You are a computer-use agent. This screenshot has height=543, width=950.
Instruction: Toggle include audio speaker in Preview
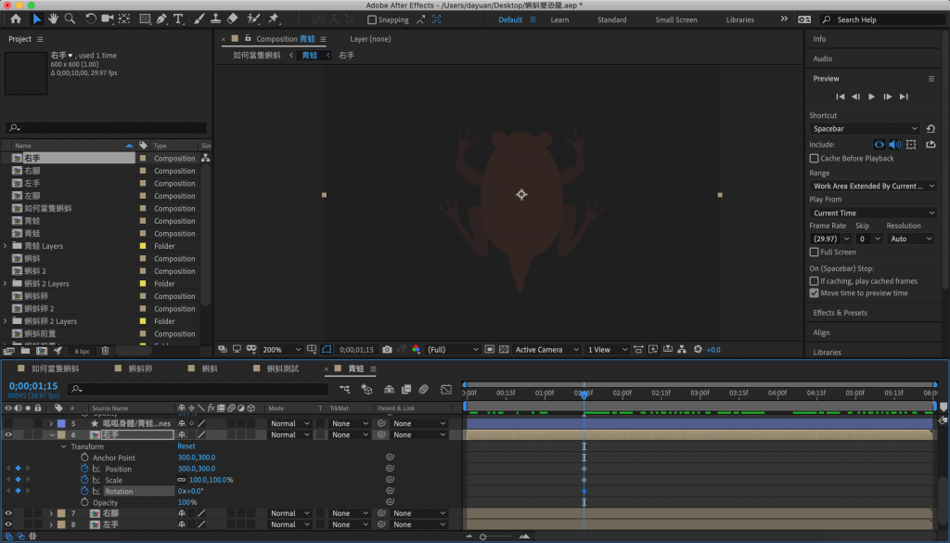[x=895, y=144]
